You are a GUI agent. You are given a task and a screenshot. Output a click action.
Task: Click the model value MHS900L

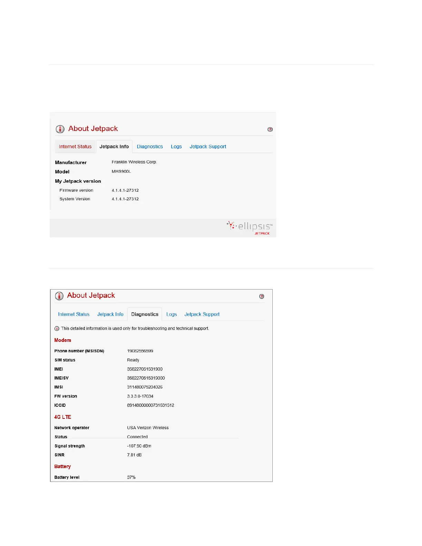click(121, 171)
